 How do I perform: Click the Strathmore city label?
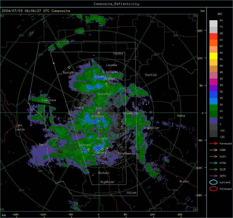point(126,153)
